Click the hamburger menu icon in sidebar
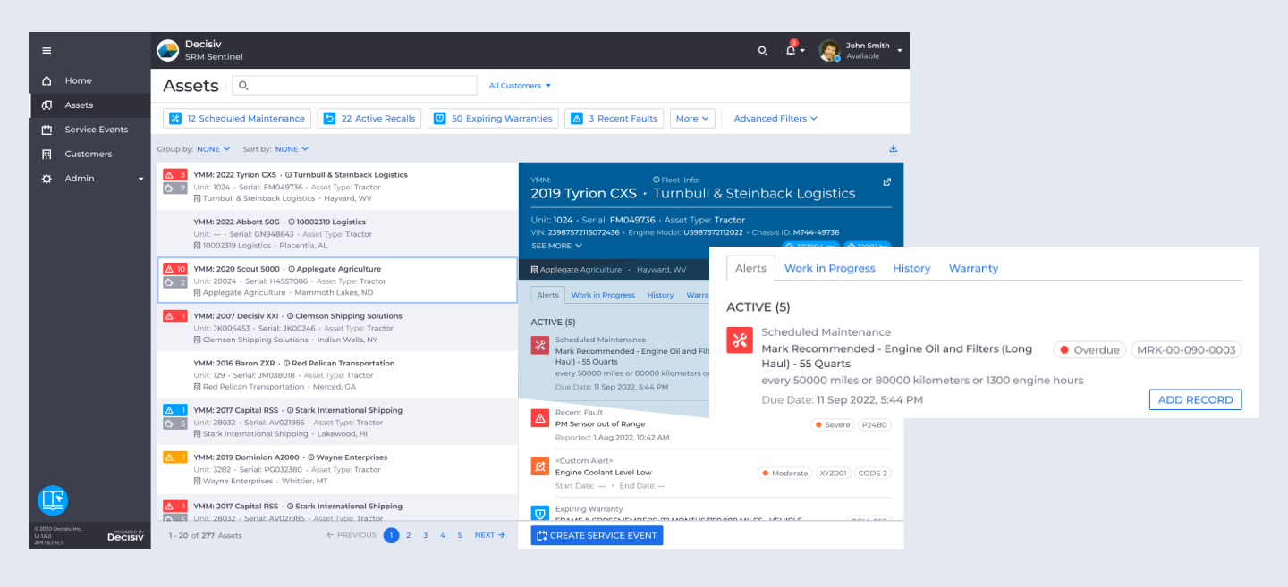The image size is (1288, 587). (x=47, y=51)
